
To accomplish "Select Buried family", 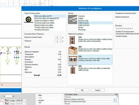I will click(x=81, y=27).
